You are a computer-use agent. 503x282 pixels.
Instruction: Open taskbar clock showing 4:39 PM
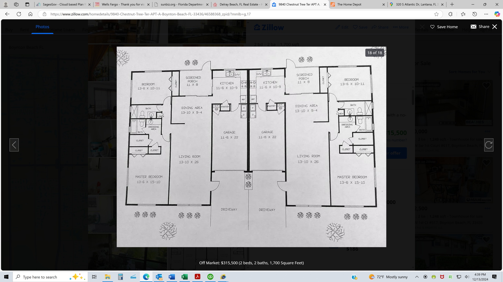480,277
